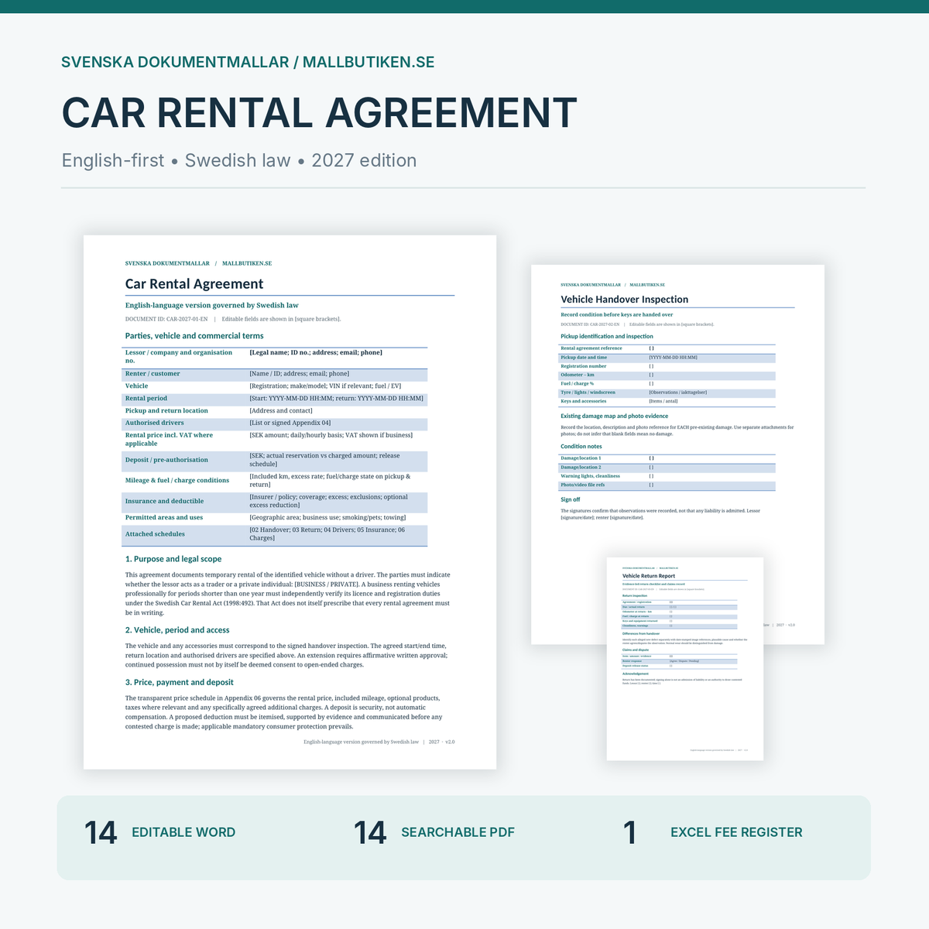Select the 'Insurance and deductible' row label

165,501
